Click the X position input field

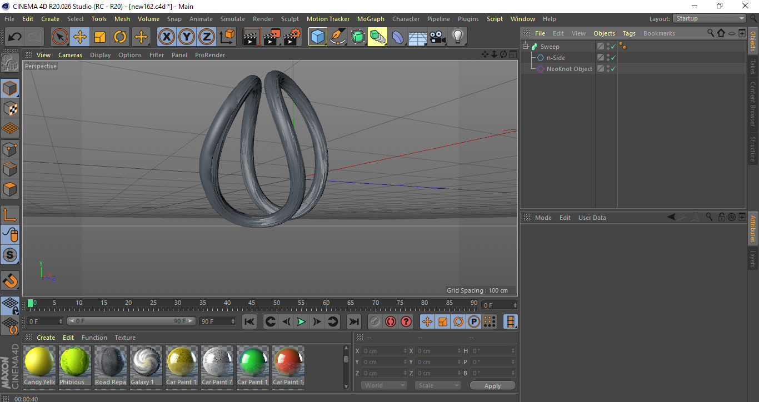[385, 351]
